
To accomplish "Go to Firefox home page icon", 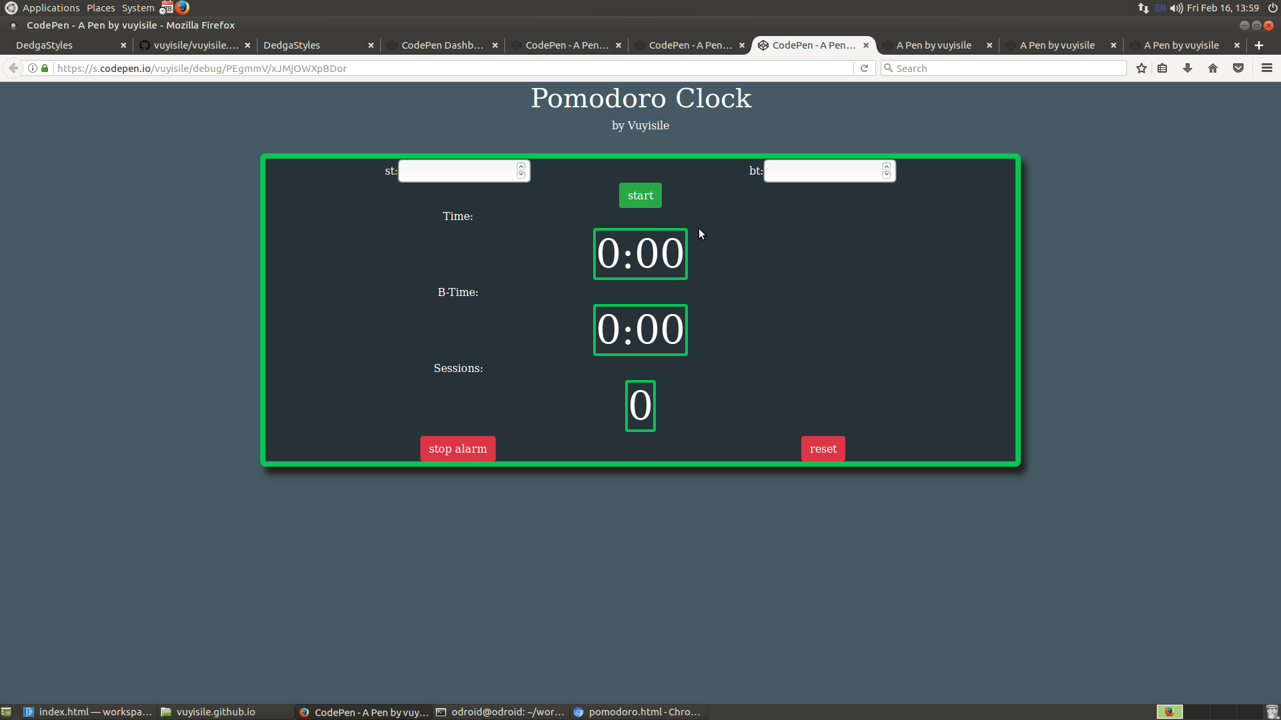I will click(1213, 69).
